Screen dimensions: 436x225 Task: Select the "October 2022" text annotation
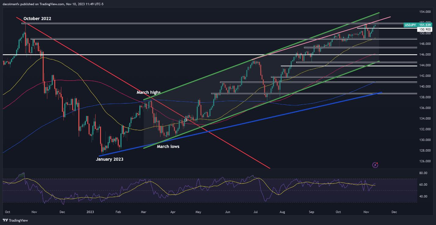37,19
